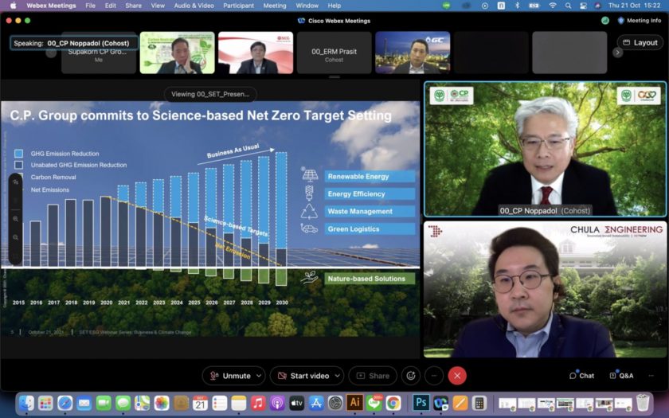Open the Q&A panel
The width and height of the screenshot is (669, 418).
[x=621, y=376]
